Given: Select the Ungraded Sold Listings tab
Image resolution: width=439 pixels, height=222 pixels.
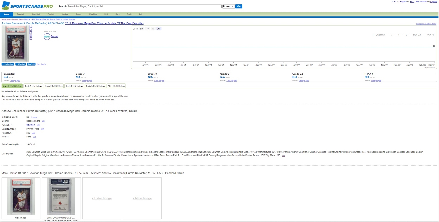Looking at the screenshot, I should pos(12,86).
